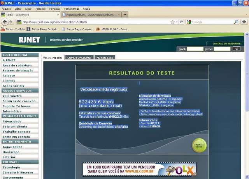
Task: Open Baixar Filmes Dublado bookmark
Action: pyautogui.click(x=43, y=29)
